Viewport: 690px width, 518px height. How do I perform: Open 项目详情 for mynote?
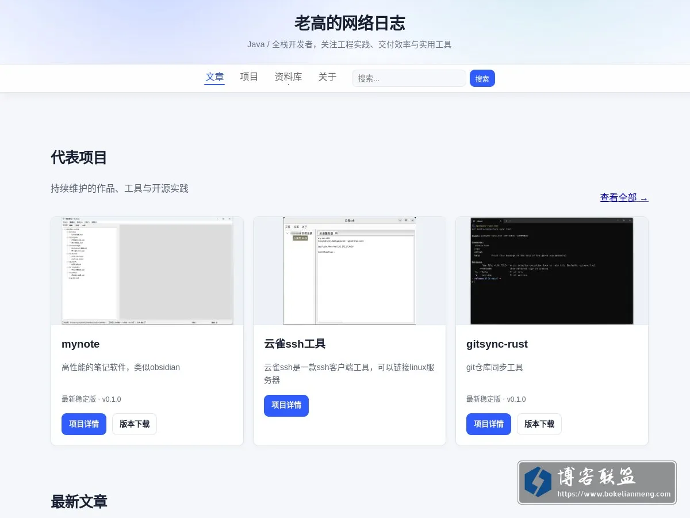click(x=84, y=424)
